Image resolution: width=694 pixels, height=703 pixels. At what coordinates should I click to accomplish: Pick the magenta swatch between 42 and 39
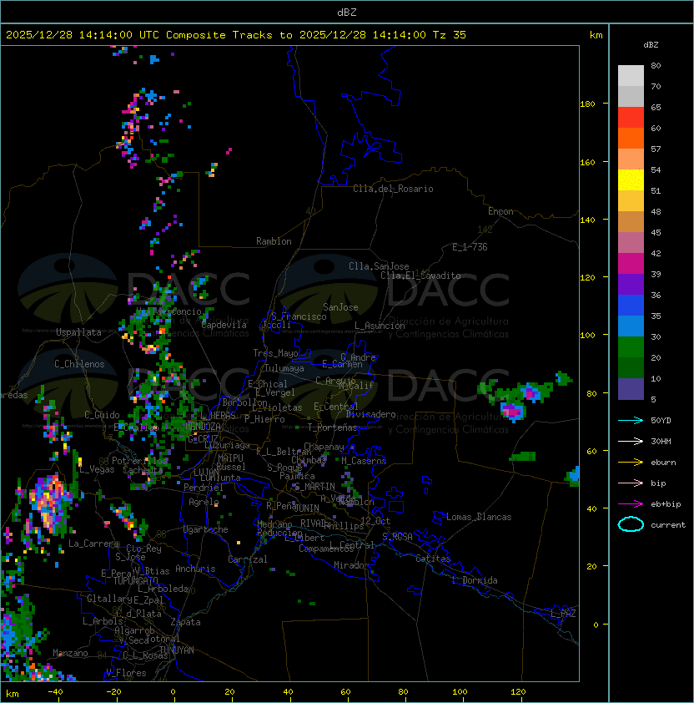click(631, 264)
